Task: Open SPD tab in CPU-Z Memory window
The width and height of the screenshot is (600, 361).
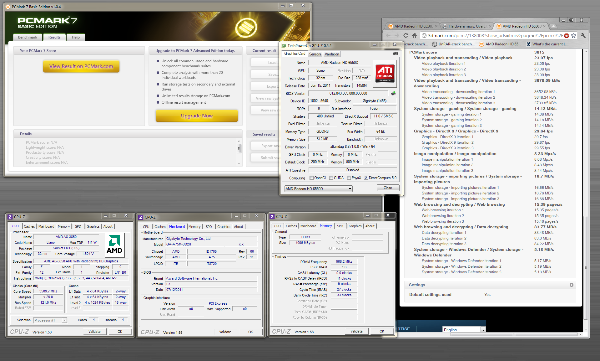Action: point(340,226)
